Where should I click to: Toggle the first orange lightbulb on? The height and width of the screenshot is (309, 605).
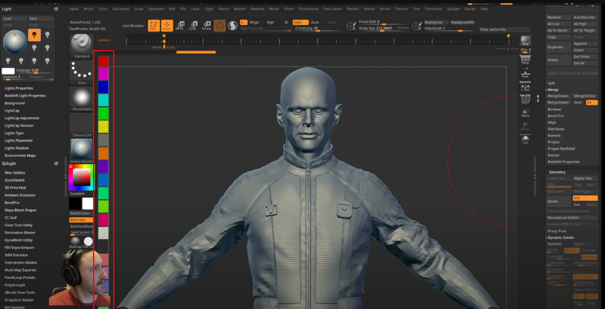[34, 35]
